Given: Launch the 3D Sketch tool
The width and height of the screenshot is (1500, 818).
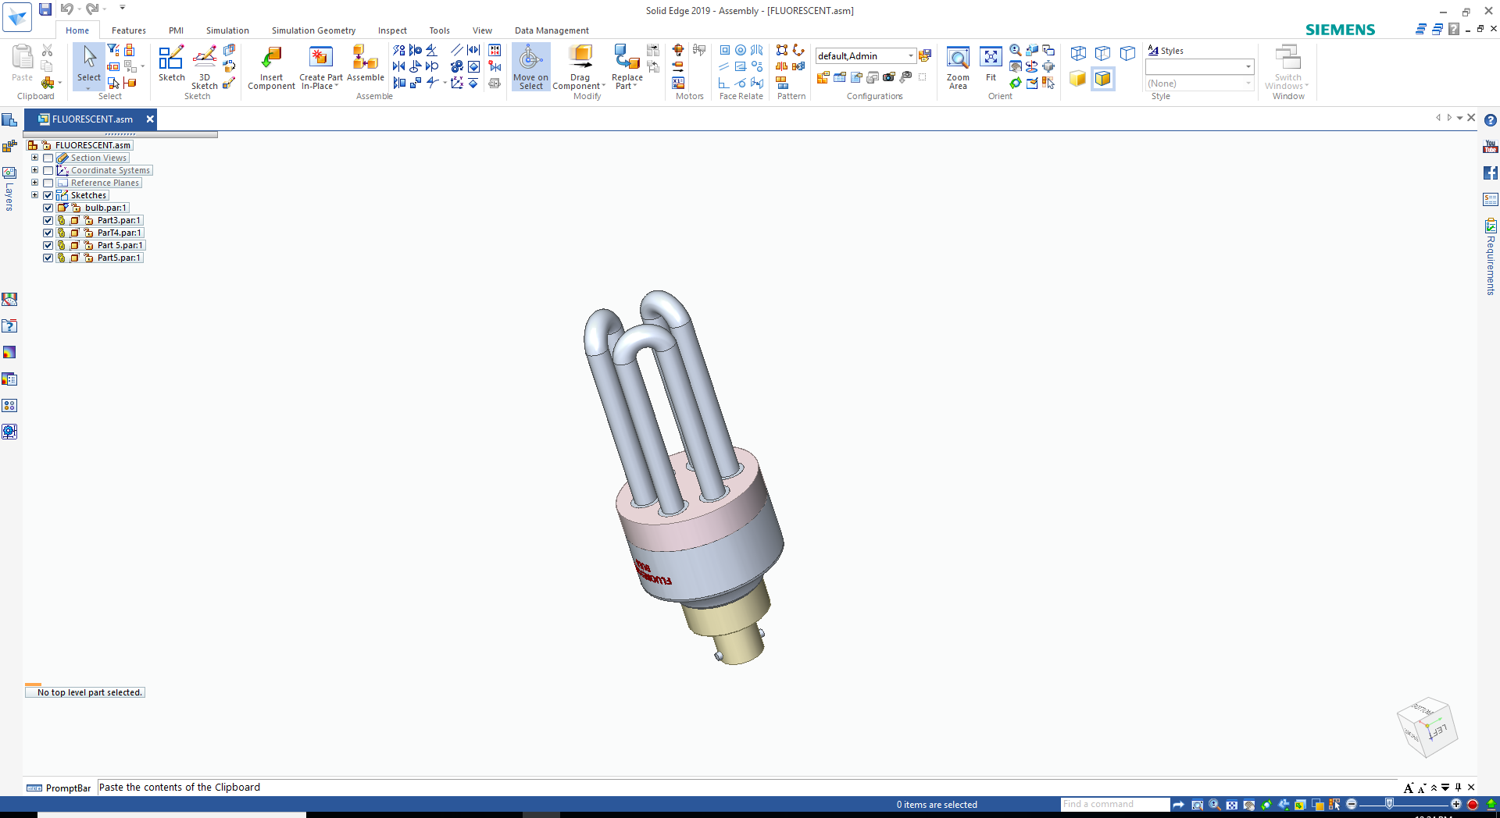Looking at the screenshot, I should [x=204, y=67].
